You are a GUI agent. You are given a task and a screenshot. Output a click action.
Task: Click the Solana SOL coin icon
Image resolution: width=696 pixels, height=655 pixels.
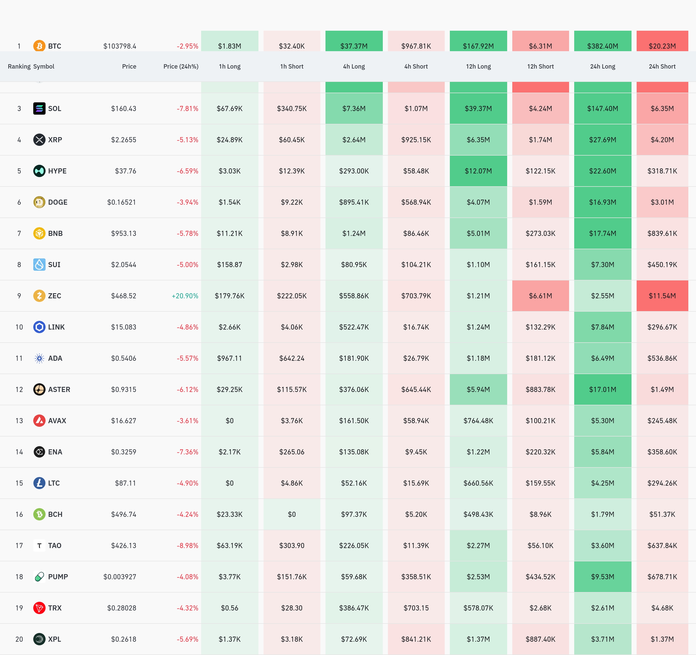pyautogui.click(x=39, y=108)
